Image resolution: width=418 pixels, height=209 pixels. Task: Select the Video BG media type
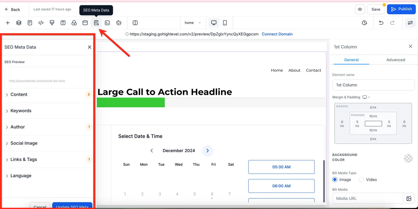pyautogui.click(x=361, y=180)
